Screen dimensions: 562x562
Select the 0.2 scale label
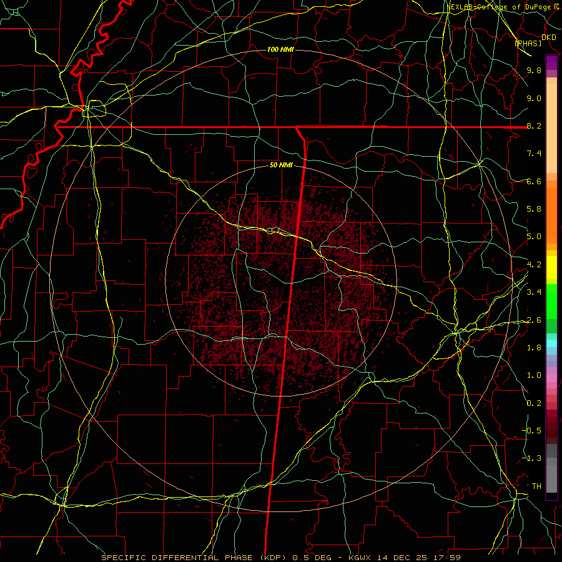click(x=534, y=403)
